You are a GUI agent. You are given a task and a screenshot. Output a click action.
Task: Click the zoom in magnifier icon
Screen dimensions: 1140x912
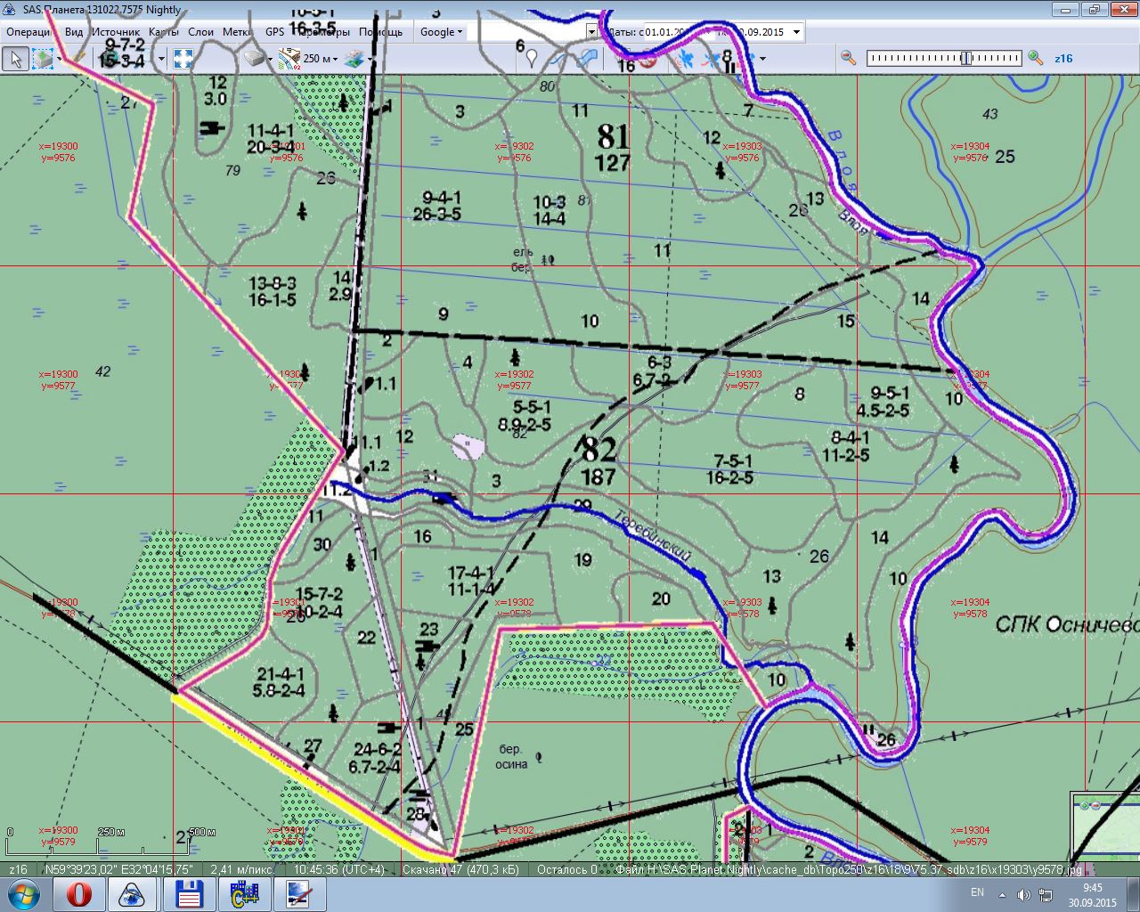click(x=1035, y=58)
